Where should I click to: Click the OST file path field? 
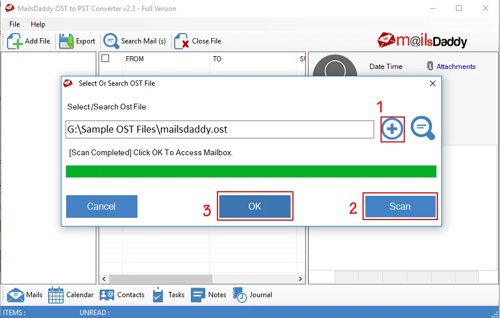[x=219, y=129]
